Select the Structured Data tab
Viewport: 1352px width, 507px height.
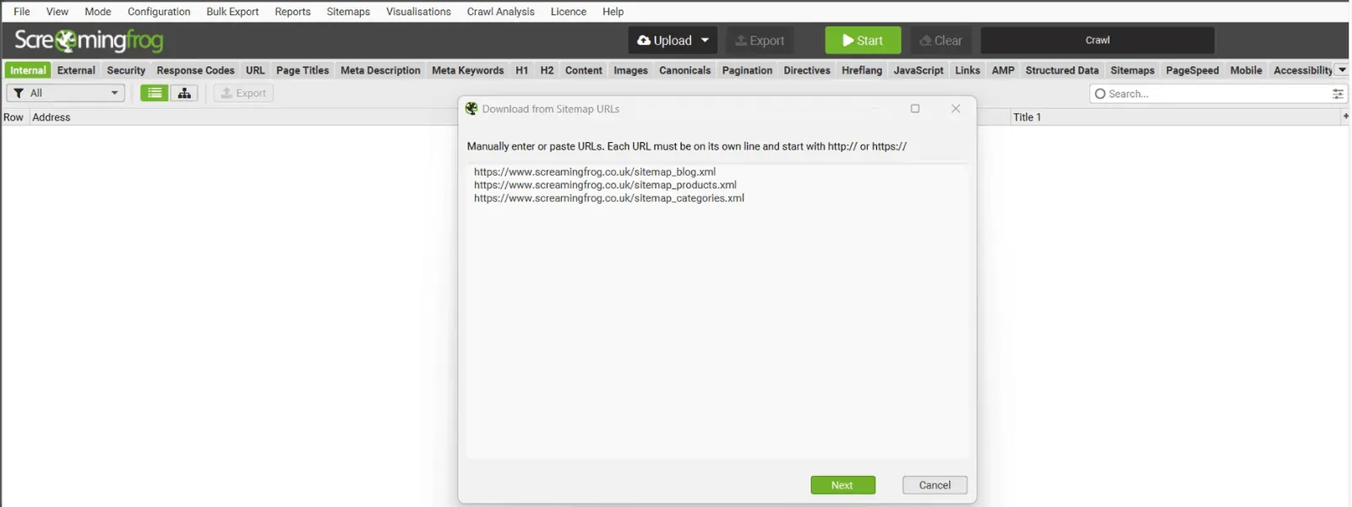click(1062, 70)
